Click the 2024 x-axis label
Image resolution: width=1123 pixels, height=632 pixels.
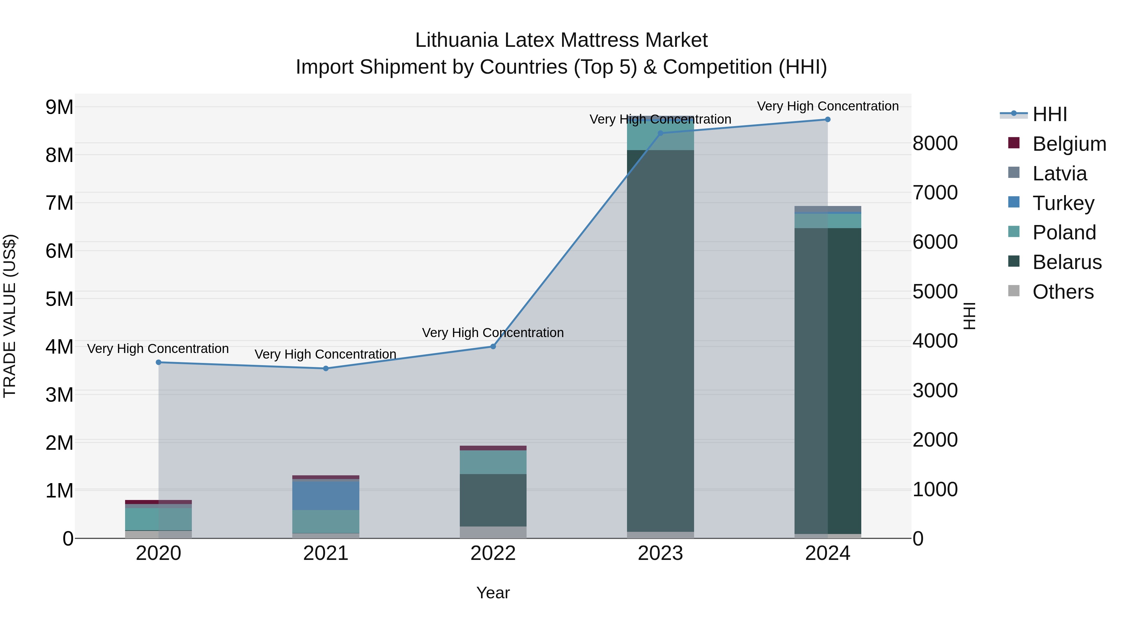click(x=828, y=553)
